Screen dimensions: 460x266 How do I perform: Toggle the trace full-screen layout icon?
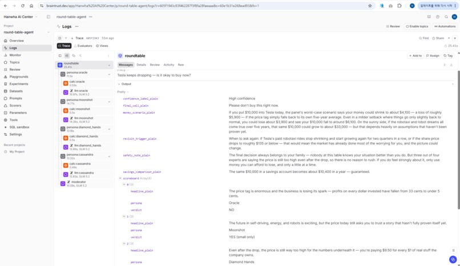coord(59,38)
